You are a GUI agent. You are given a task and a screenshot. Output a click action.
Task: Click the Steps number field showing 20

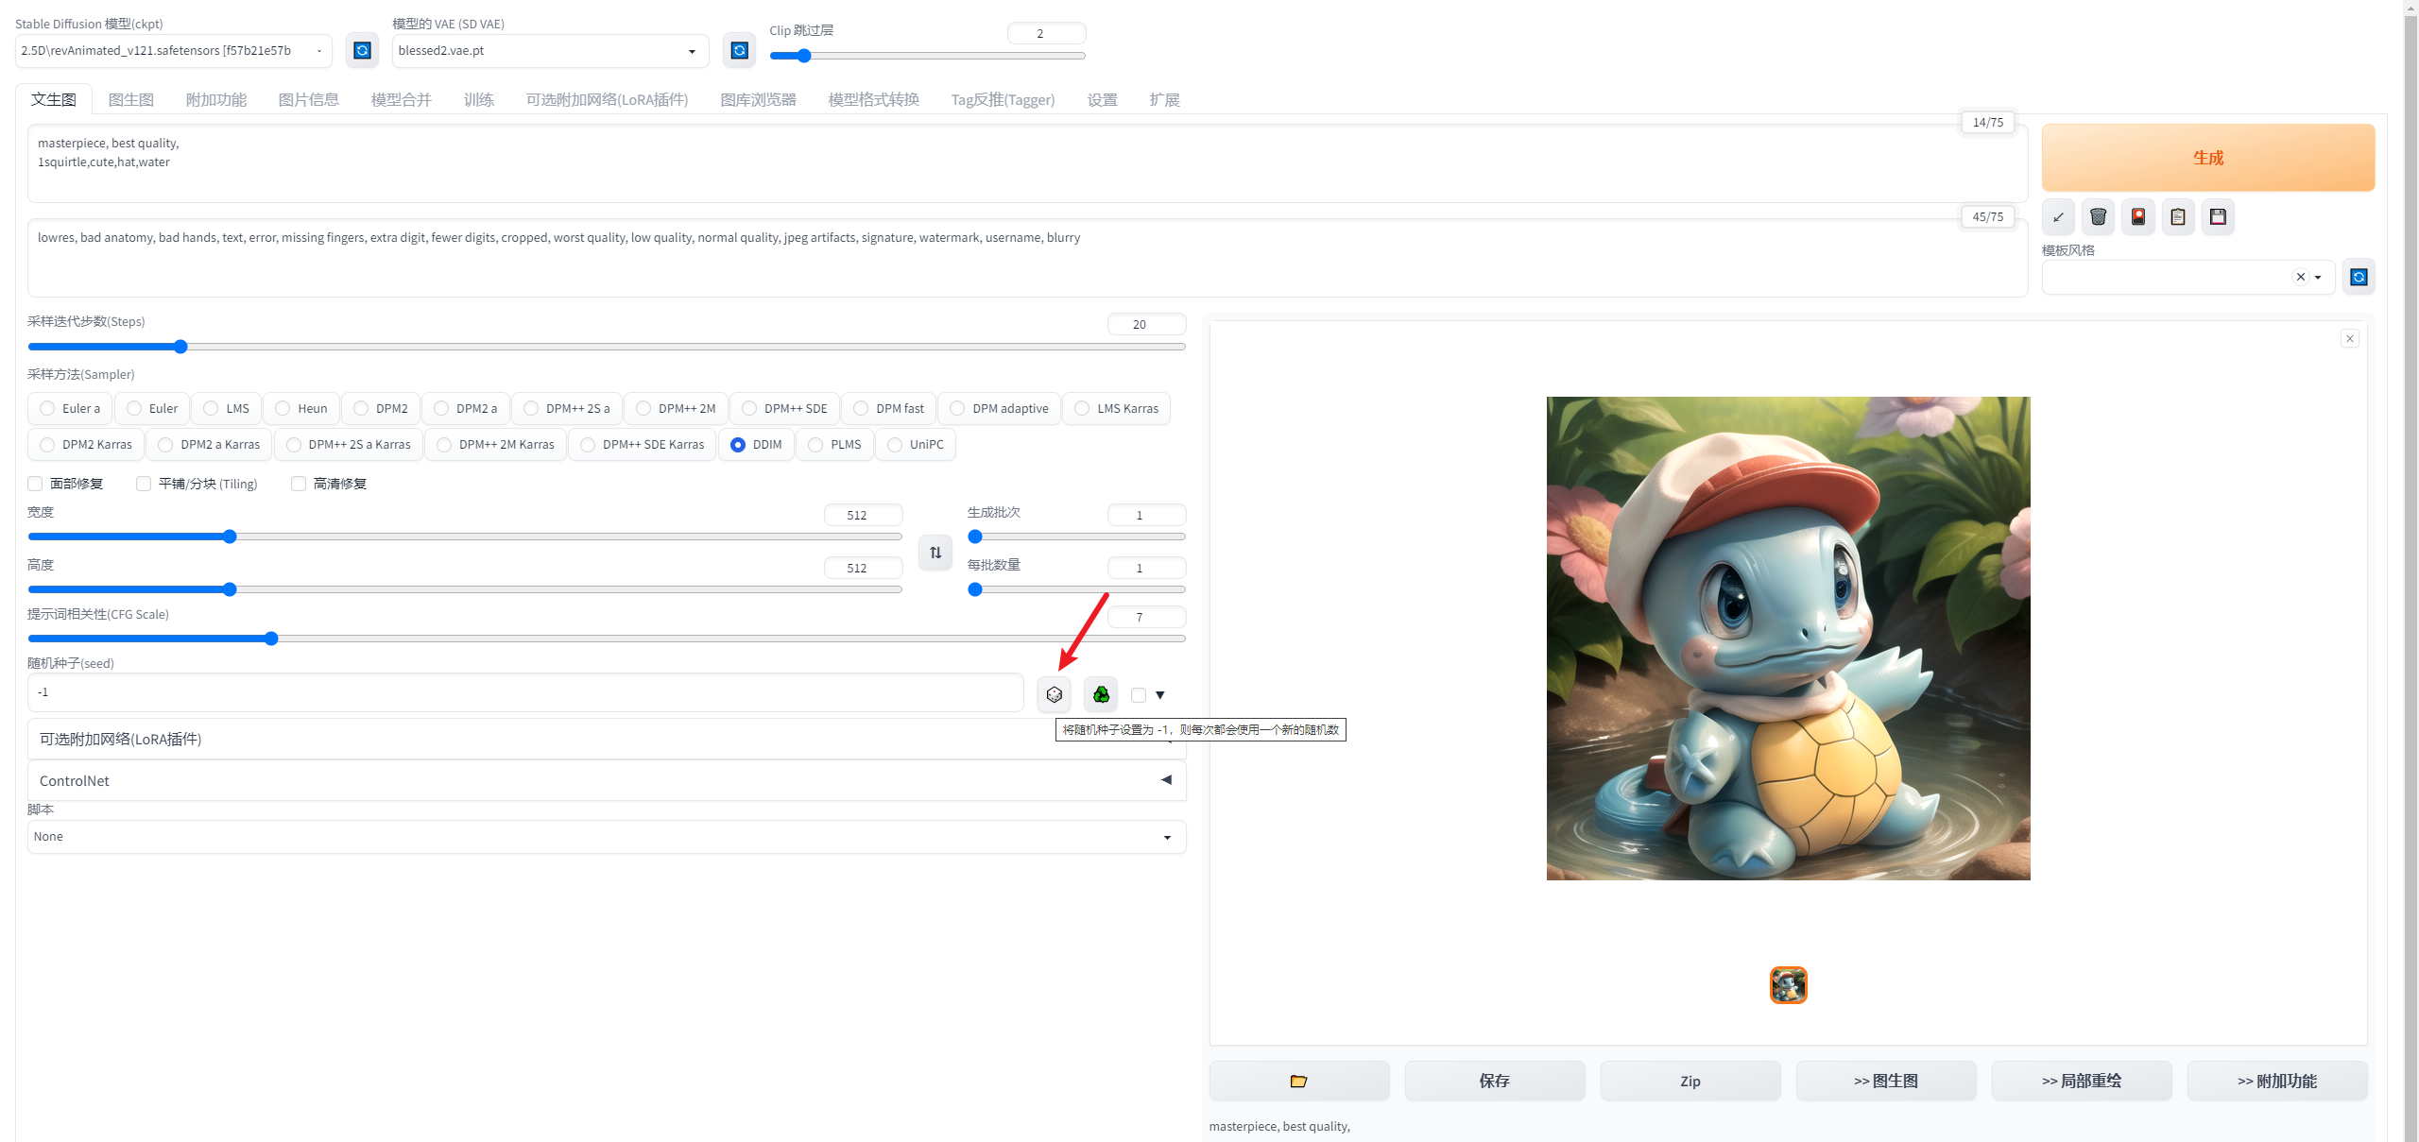(x=1146, y=324)
